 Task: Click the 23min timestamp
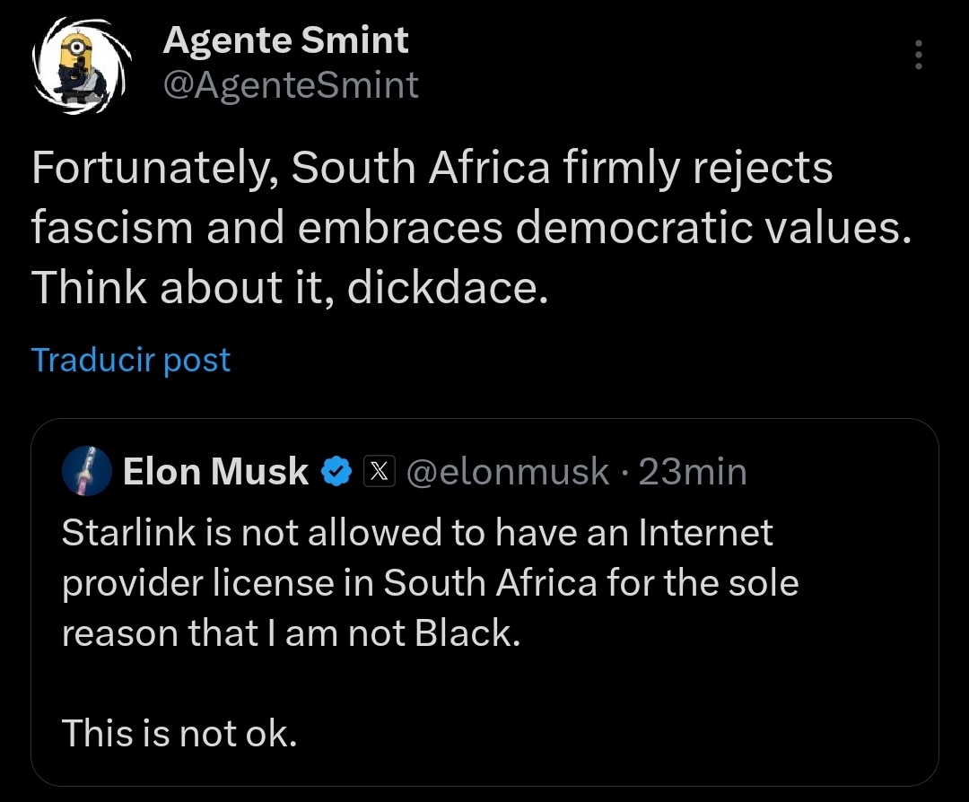(693, 471)
